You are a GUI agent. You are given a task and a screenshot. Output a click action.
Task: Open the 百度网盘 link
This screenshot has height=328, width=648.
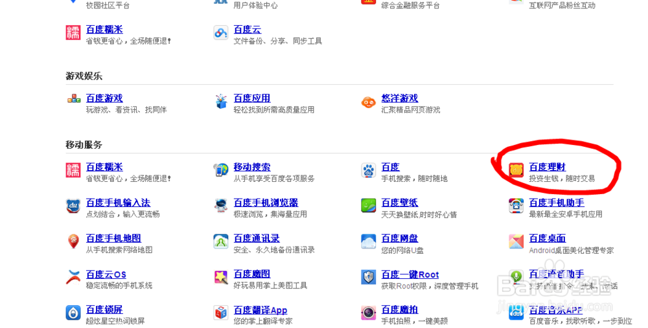coord(400,239)
